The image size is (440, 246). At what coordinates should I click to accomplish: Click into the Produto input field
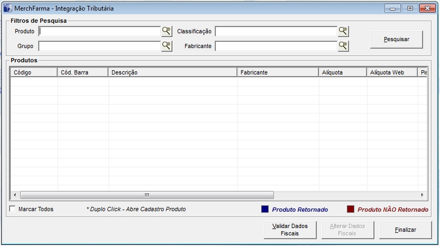[x=99, y=31]
